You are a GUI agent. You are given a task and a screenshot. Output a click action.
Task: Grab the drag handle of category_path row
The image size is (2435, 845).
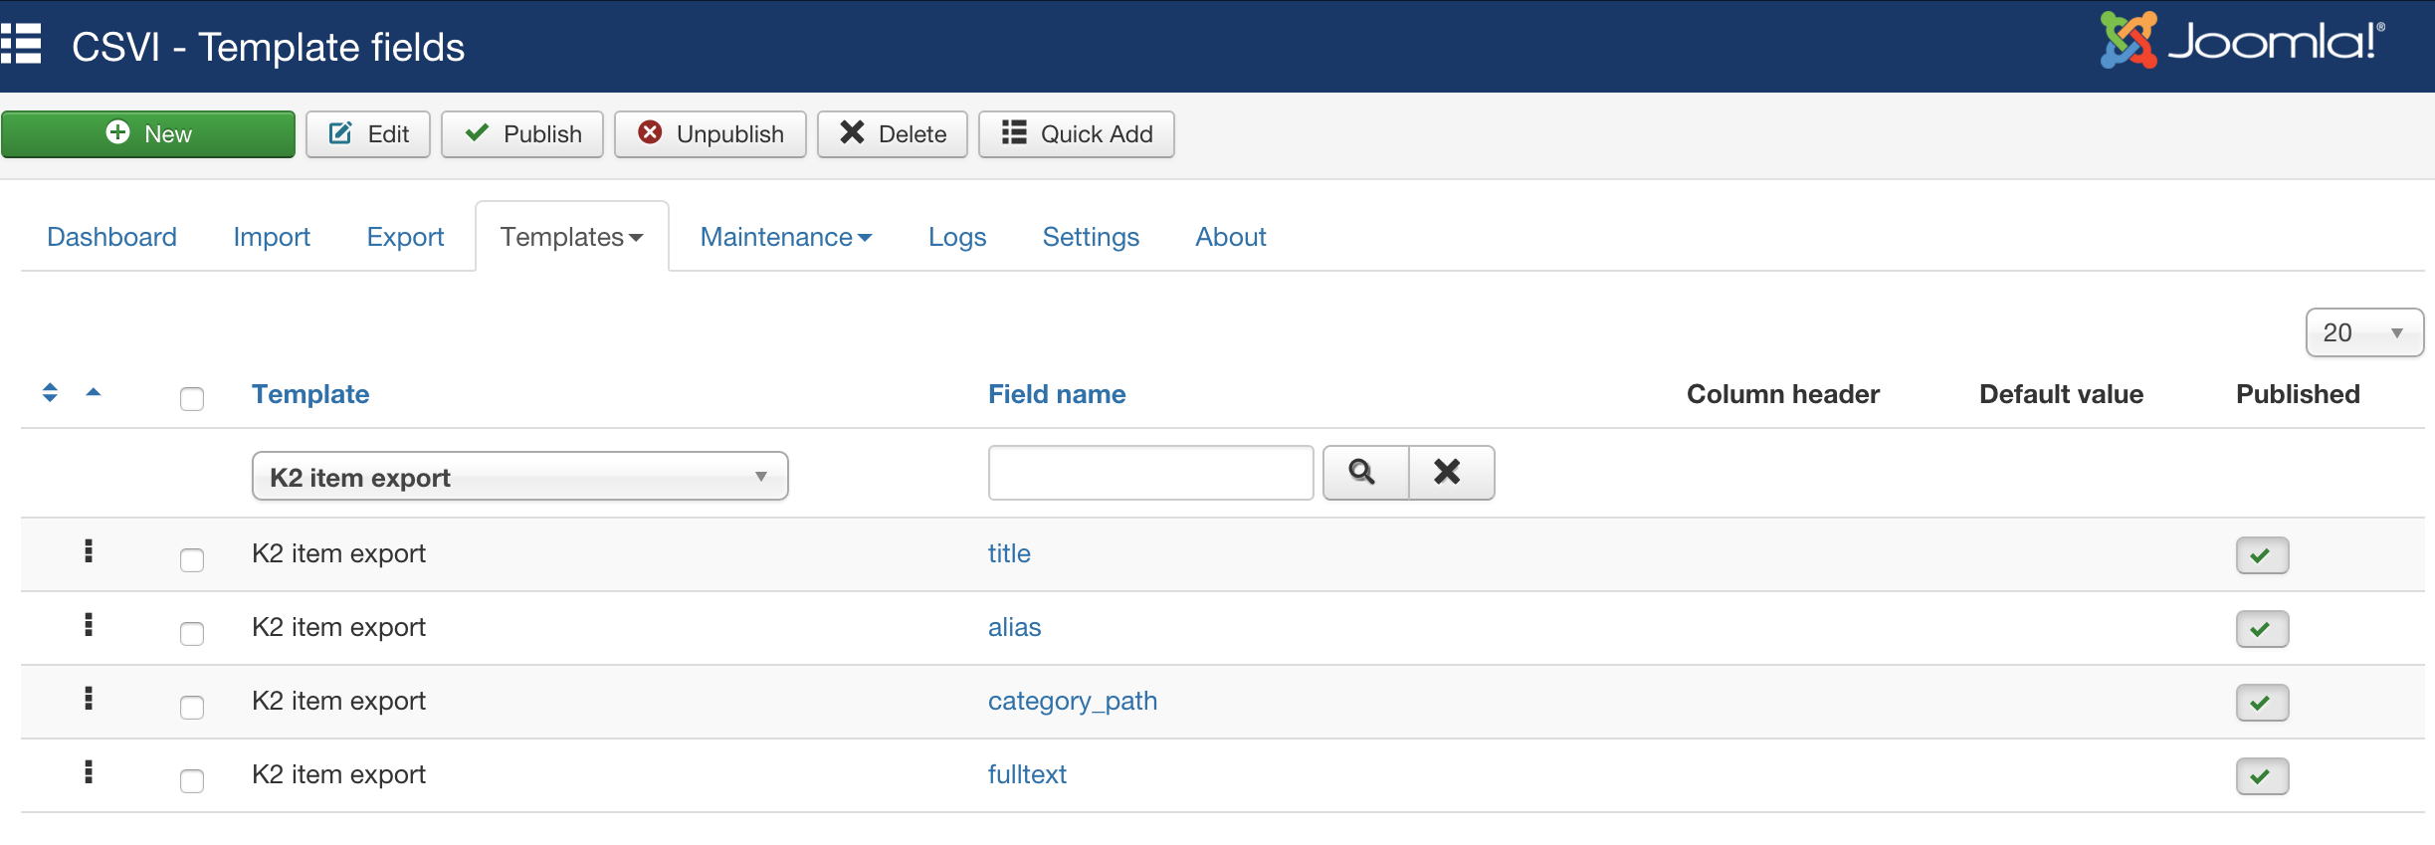89,698
